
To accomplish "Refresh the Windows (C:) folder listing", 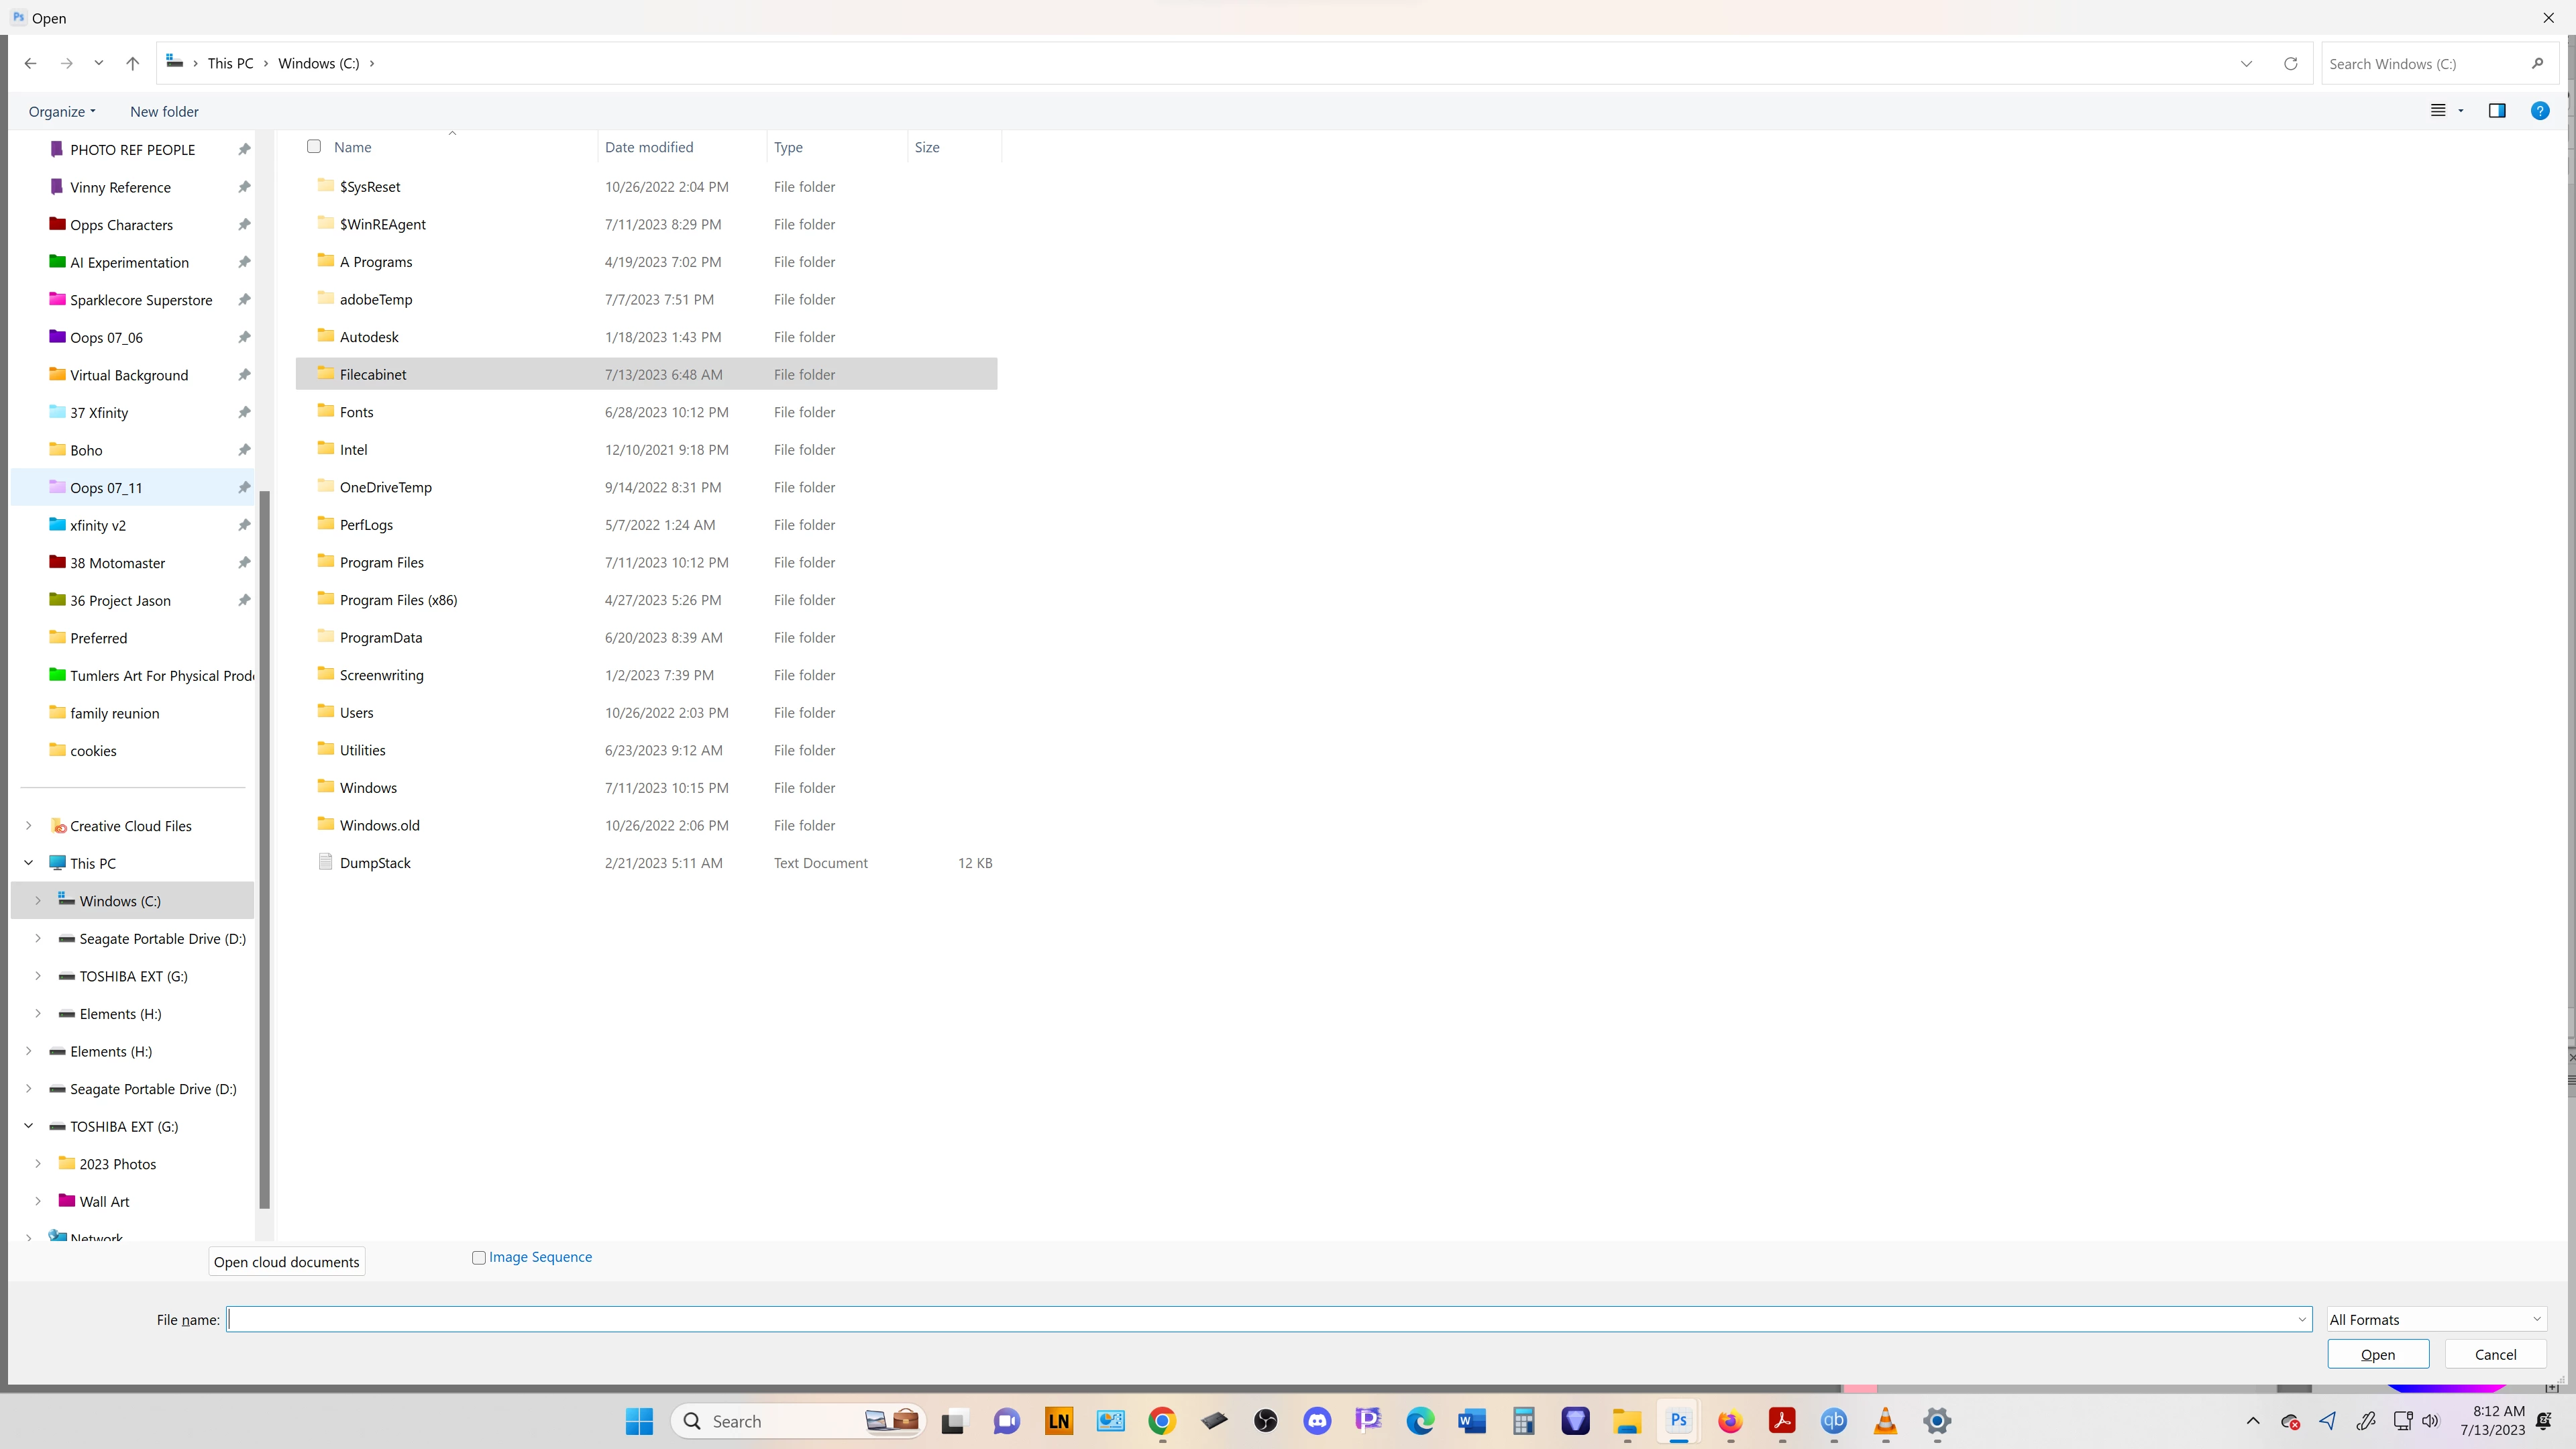I will 2290,63.
